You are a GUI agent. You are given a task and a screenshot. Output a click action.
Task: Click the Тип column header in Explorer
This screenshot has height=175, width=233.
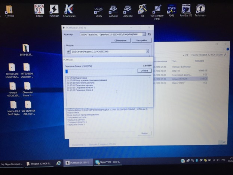[x=175, y=61]
